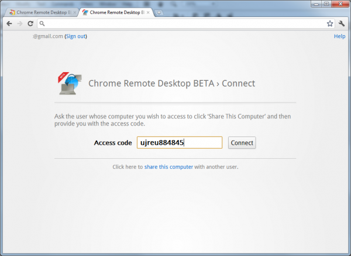Click the '@gmail.com' account text
351x256 pixels.
click(48, 36)
